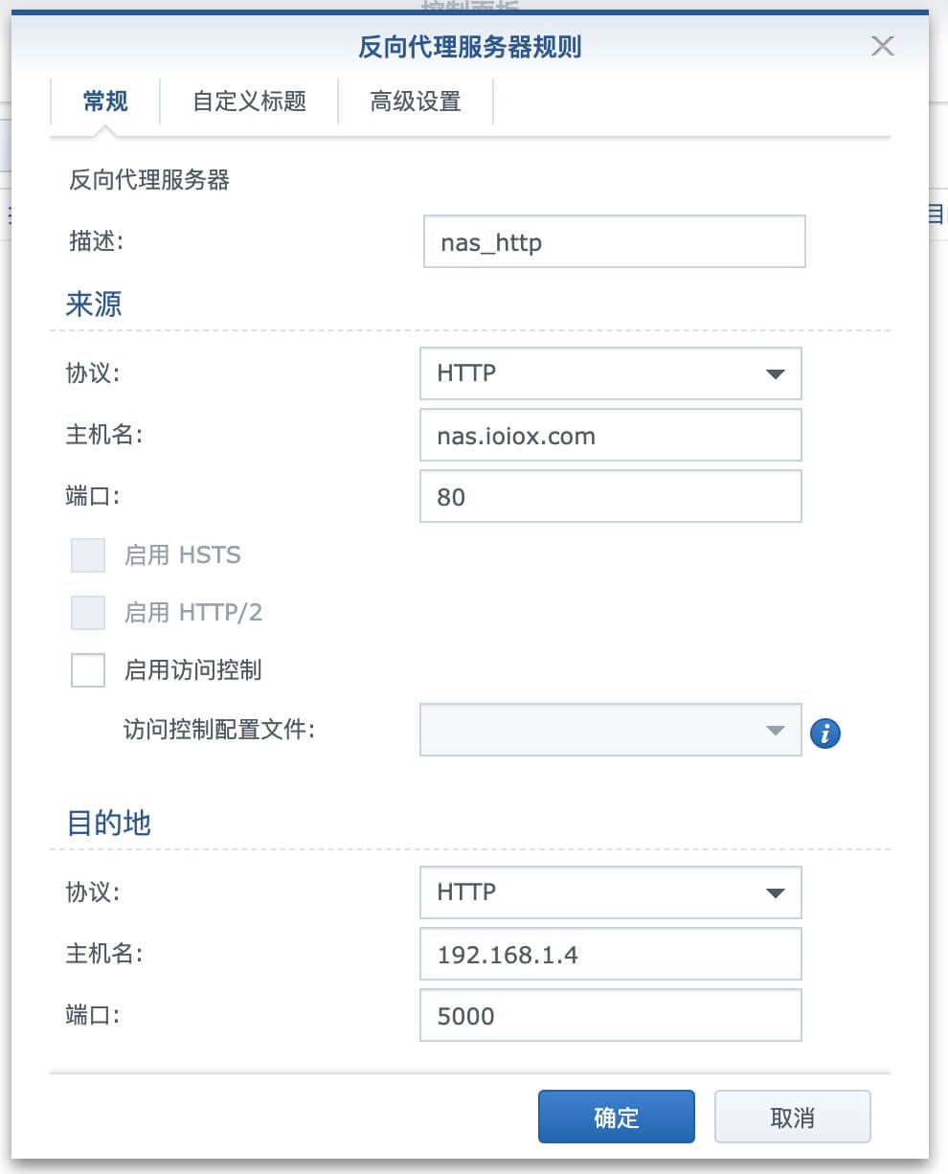Screen dimensions: 948x1174
Task: Open the destination 协议 HTTP dropdown
Action: coord(610,892)
